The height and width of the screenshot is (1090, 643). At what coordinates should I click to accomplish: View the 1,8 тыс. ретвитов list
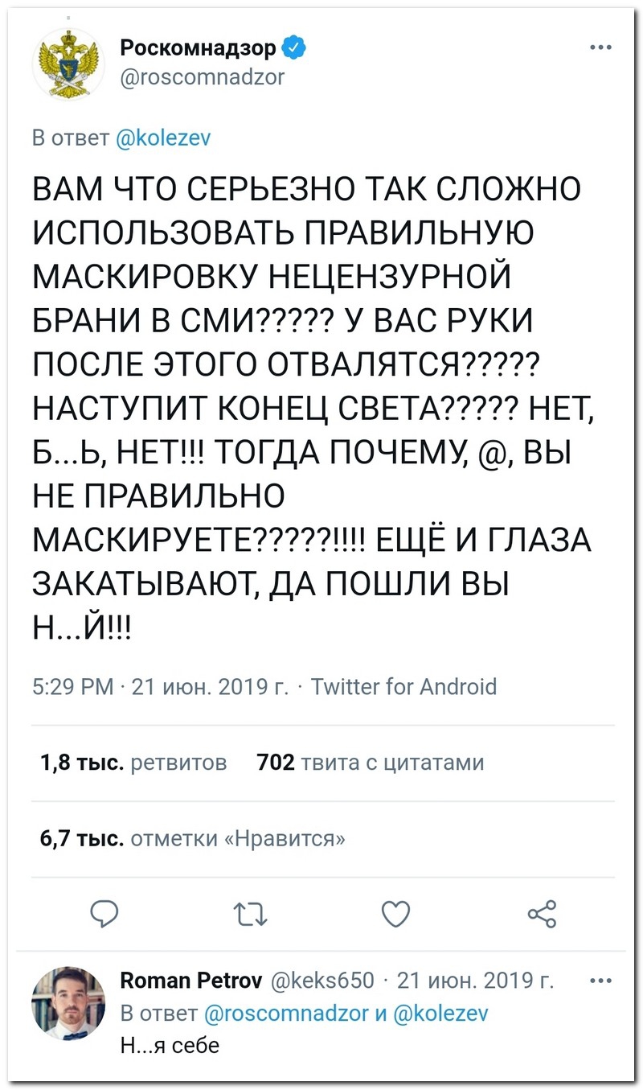point(133,762)
